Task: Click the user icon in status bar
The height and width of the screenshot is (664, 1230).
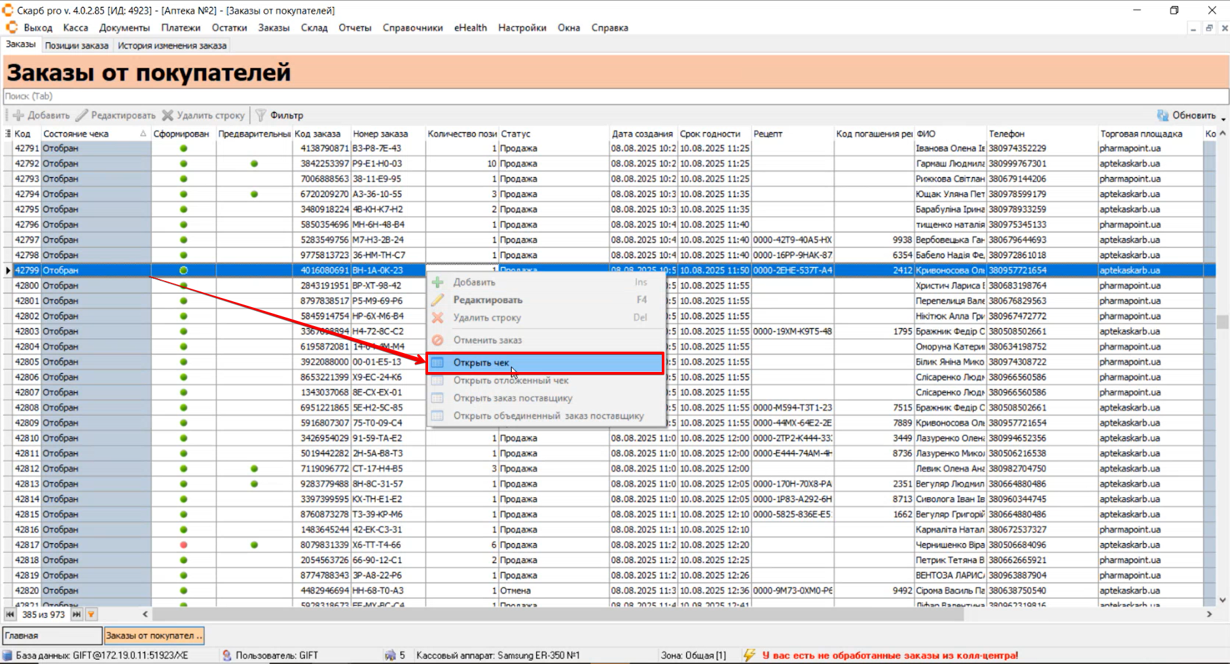Action: click(x=226, y=655)
